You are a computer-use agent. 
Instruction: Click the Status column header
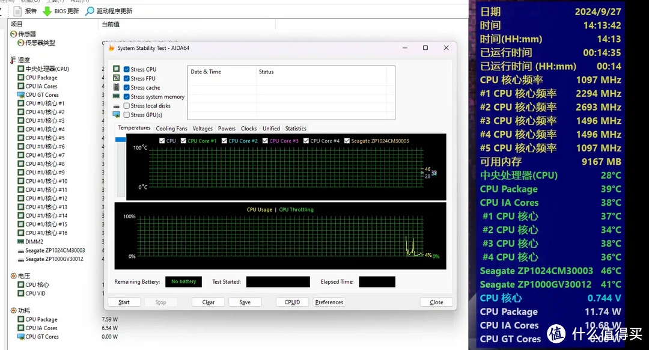point(321,72)
